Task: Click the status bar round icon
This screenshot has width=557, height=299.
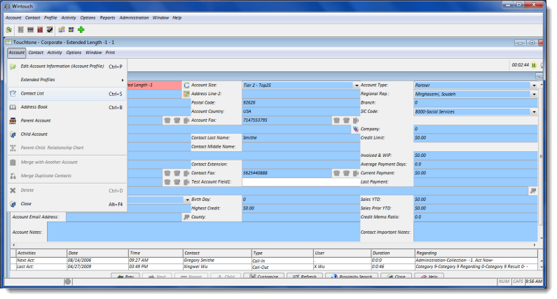Action: (68, 281)
